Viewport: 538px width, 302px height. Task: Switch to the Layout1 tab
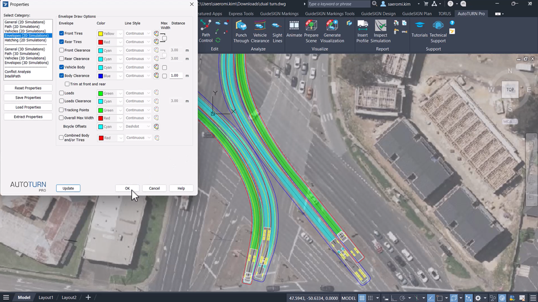(x=45, y=298)
